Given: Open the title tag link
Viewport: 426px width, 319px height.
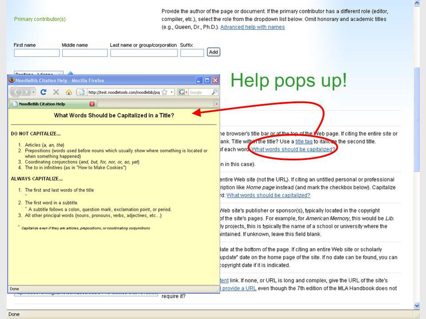Looking at the screenshot, I should (x=304, y=141).
